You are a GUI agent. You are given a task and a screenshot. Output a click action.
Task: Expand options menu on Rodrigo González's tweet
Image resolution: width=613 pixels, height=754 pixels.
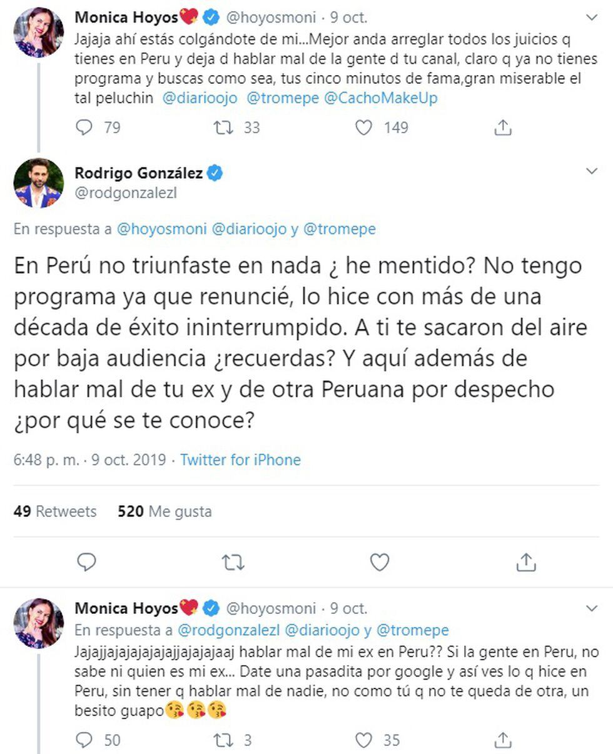coord(591,171)
